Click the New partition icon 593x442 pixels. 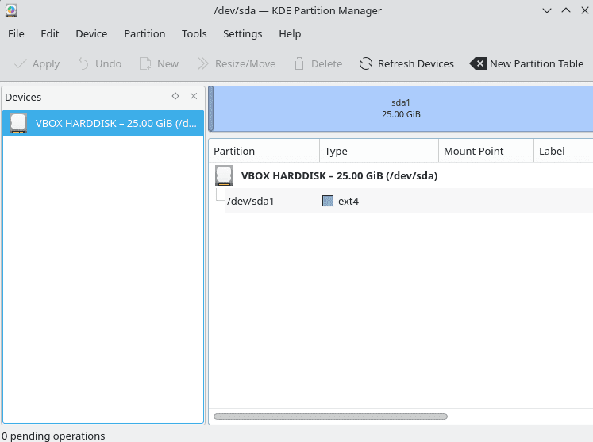(x=145, y=63)
